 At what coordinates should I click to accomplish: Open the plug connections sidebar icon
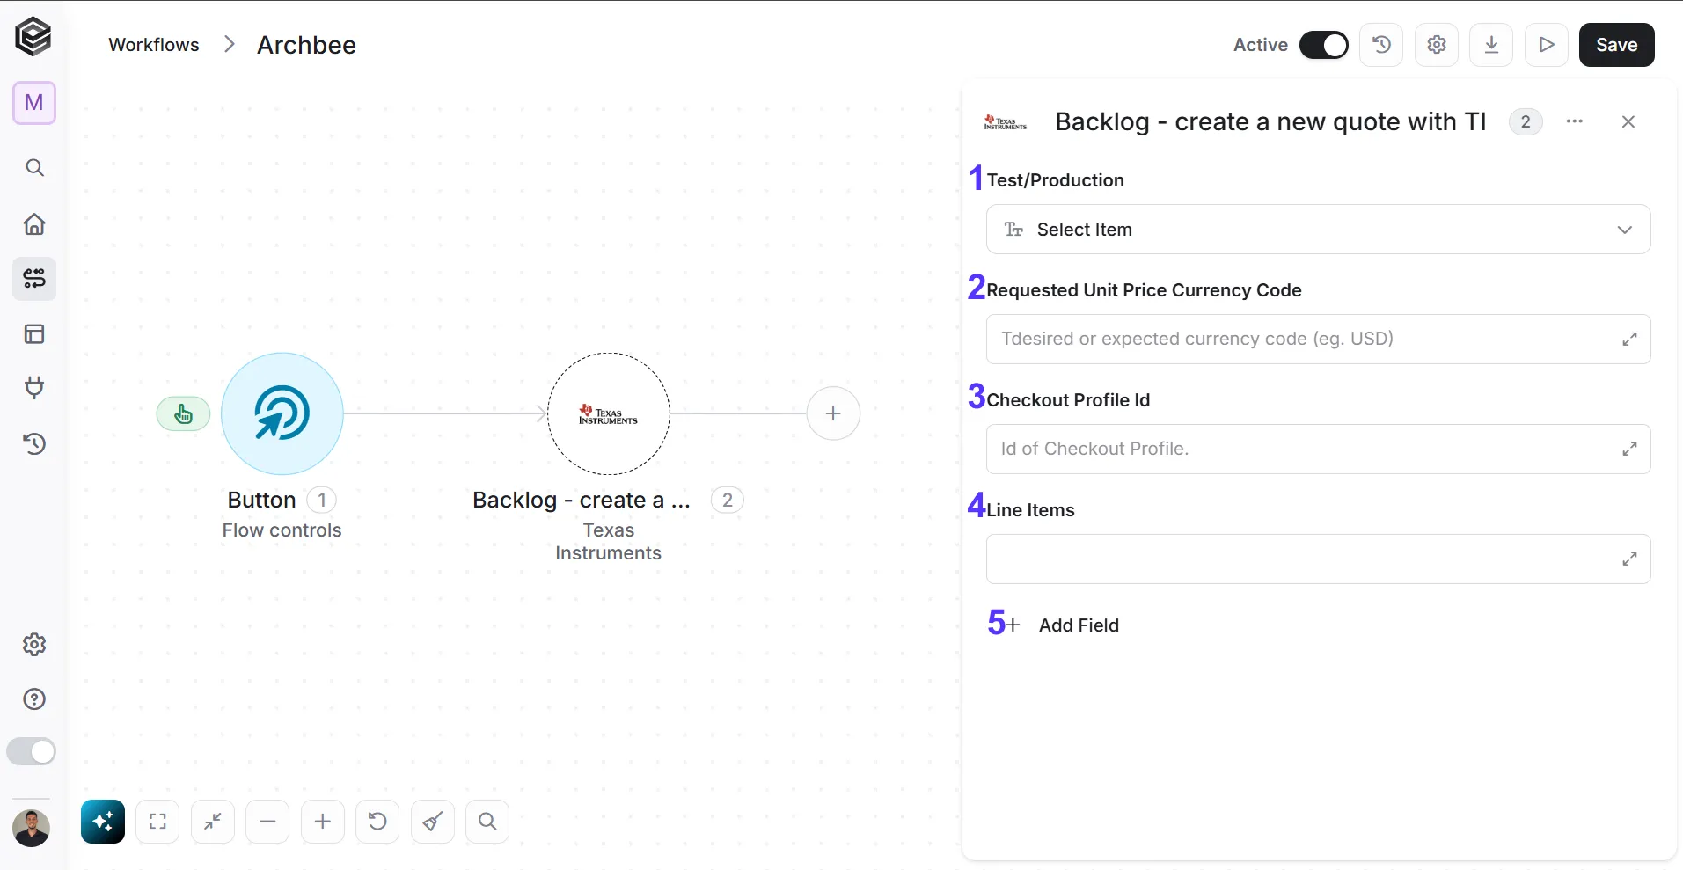click(x=34, y=388)
